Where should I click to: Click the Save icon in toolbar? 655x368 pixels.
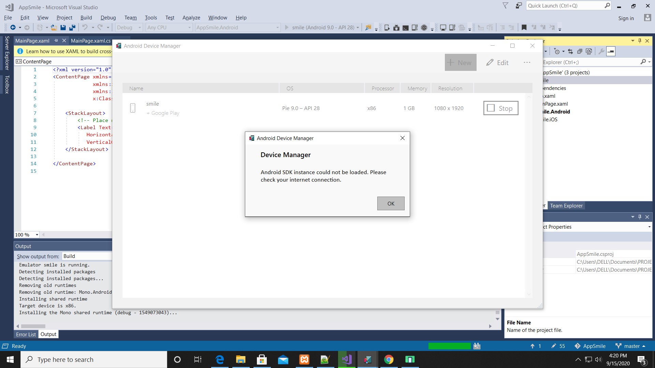coord(63,28)
